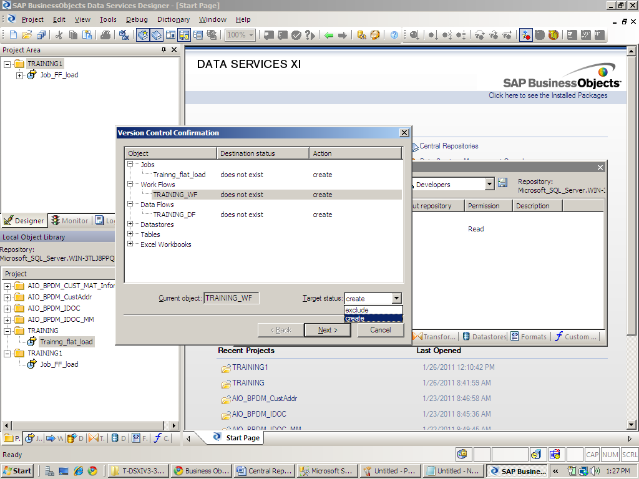639x479 pixels.
Task: Pin the Project Area panel
Action: click(x=164, y=50)
